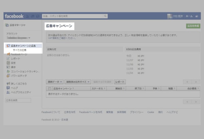Image resolution: width=204 pixels, height=139 pixels.
Task: Go to previous page below table
Action: [187, 102]
